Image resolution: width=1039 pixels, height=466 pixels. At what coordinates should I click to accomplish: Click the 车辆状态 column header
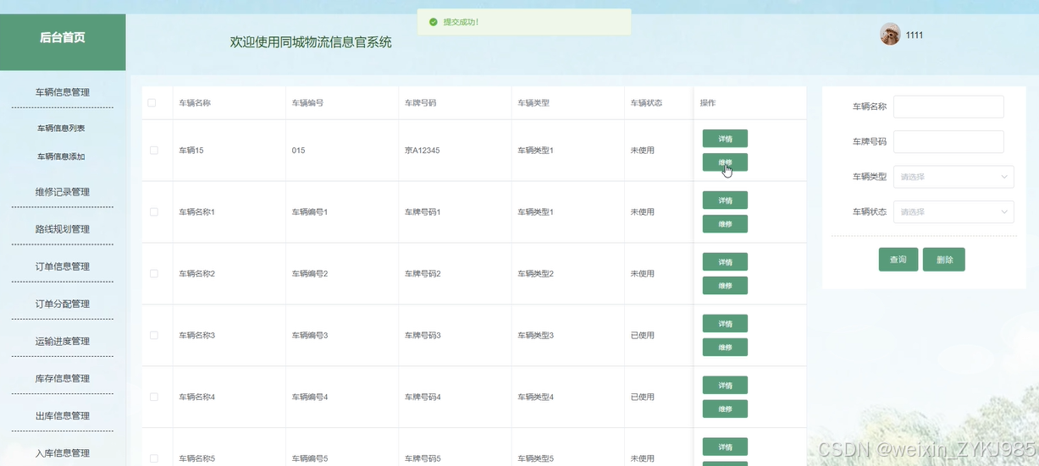click(646, 103)
